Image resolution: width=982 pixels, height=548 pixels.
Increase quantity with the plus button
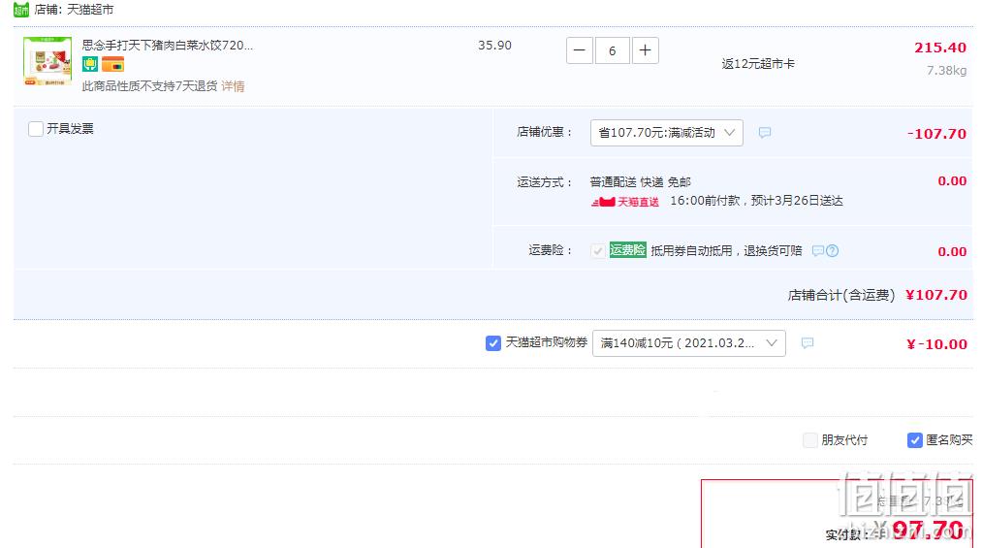click(645, 50)
